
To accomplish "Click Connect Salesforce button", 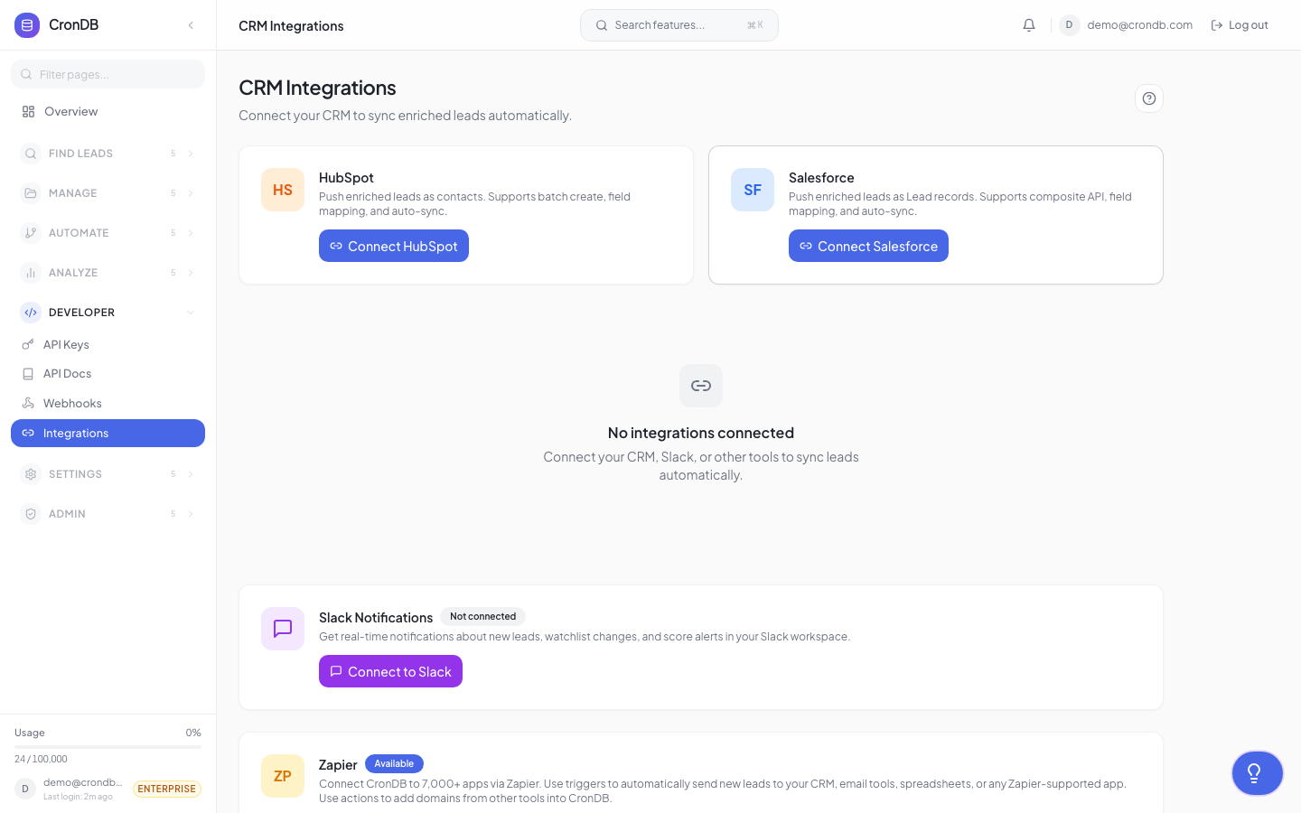I will [868, 246].
